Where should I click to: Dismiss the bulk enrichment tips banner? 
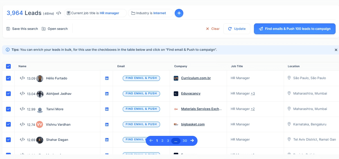click(336, 50)
